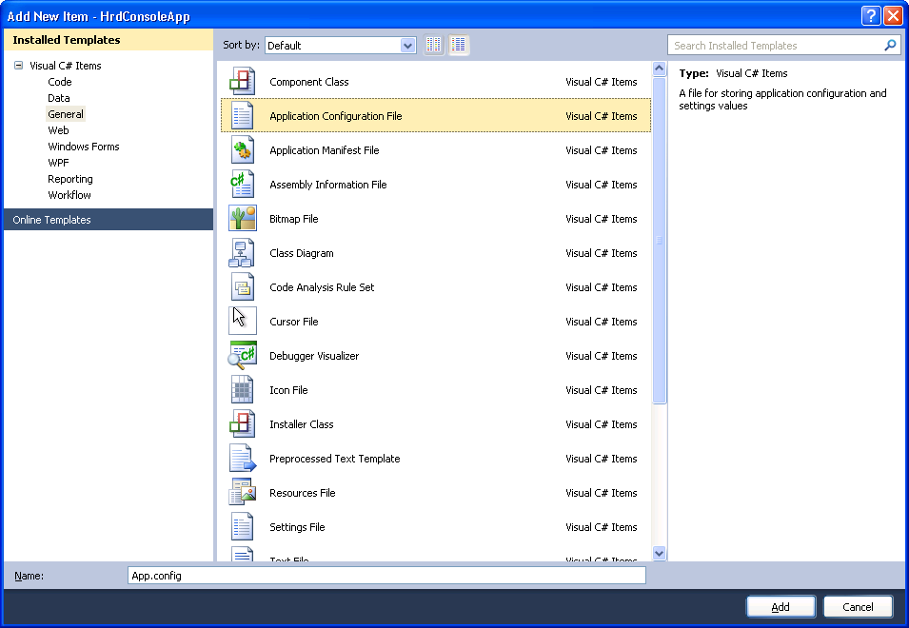Click the Cursor File icon
Image resolution: width=909 pixels, height=628 pixels.
(243, 321)
